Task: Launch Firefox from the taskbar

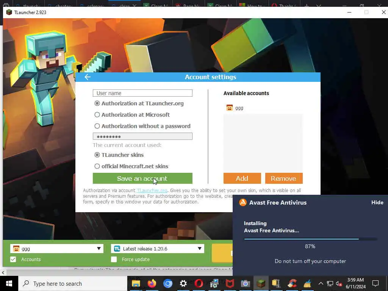Action: pos(152,283)
